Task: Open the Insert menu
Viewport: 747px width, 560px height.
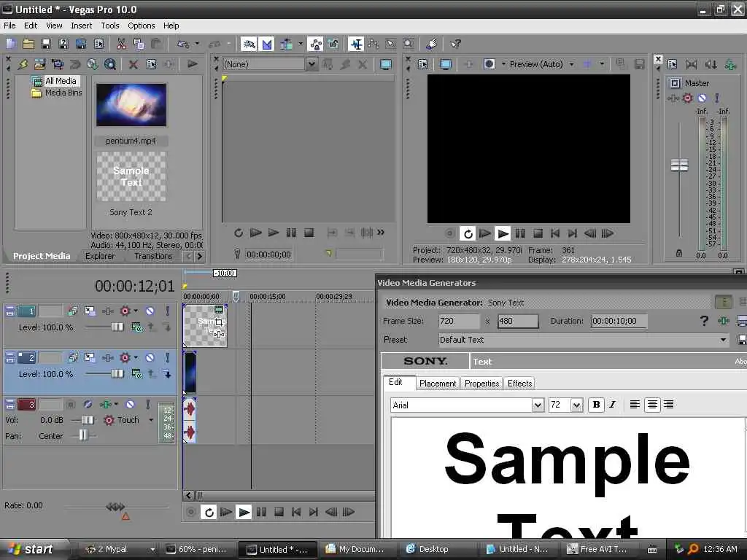Action: tap(82, 26)
